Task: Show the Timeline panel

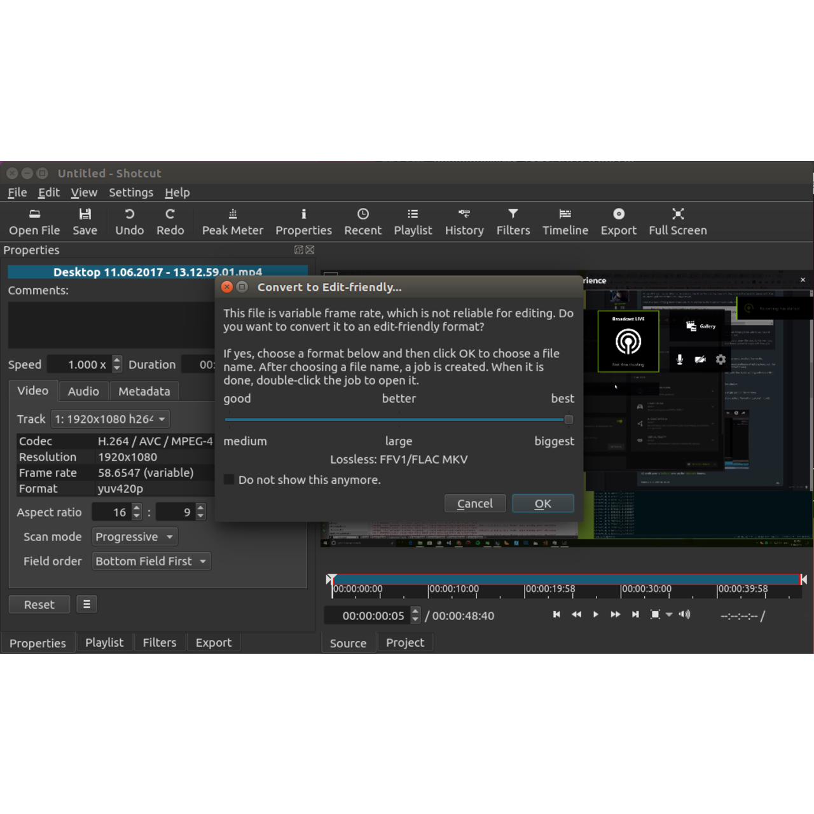Action: pos(565,221)
